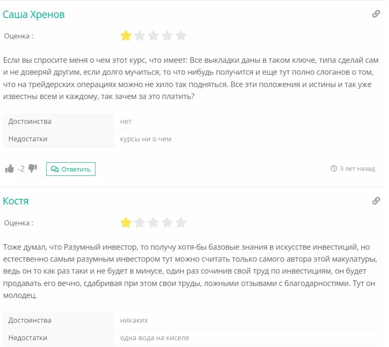389x347 pixels.
Task: Click the clock icon beside 3 лет назад
Action: 334,169
